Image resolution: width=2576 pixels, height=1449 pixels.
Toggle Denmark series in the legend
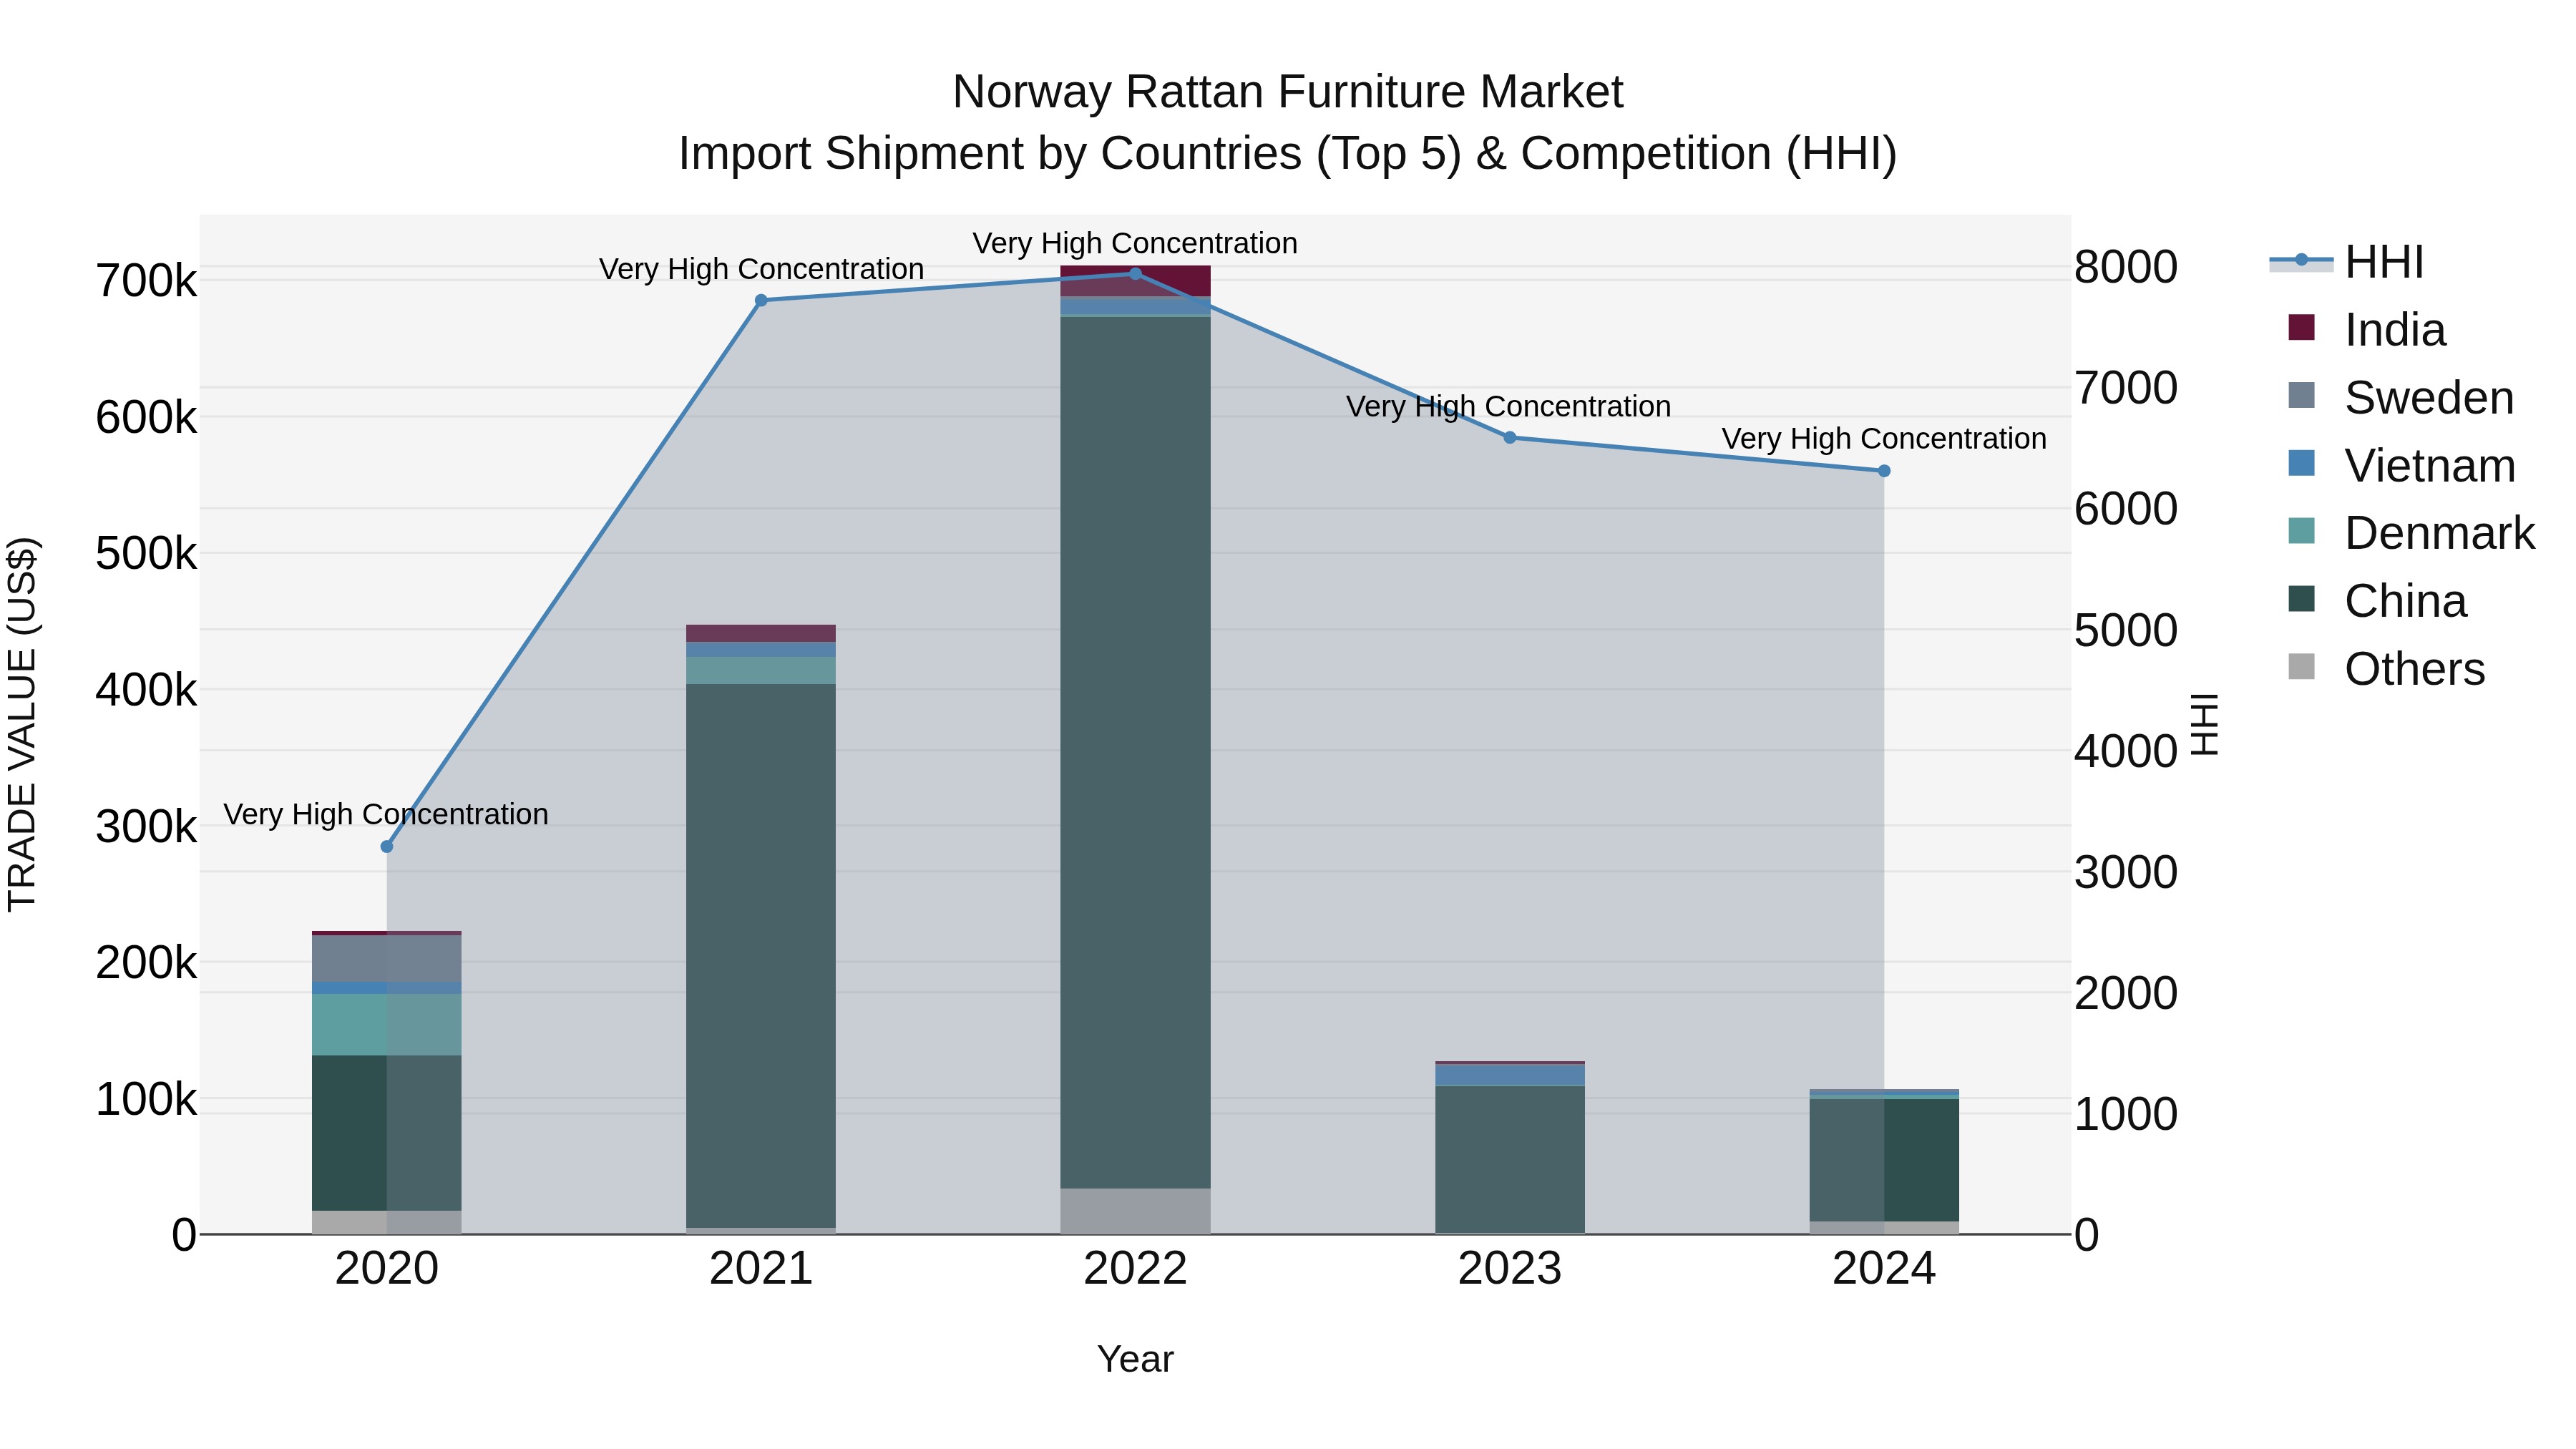coord(2411,533)
